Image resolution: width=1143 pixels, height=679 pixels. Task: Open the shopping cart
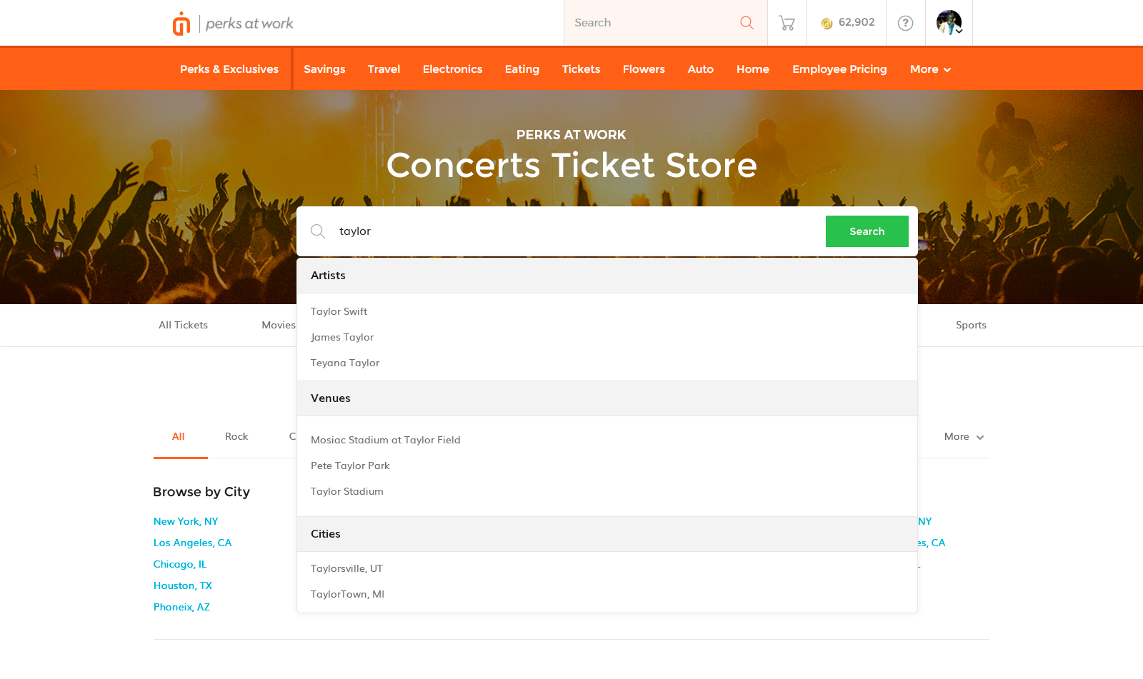click(x=787, y=23)
